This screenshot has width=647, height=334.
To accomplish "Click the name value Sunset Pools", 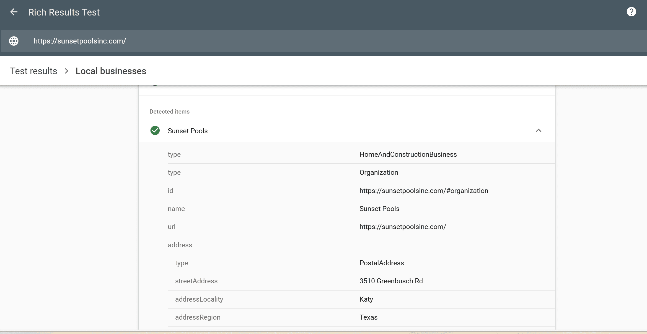I will [379, 209].
